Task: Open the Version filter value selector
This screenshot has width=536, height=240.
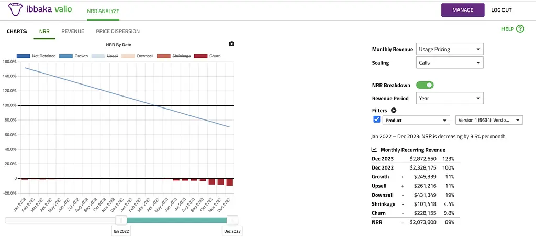Action: click(489, 120)
